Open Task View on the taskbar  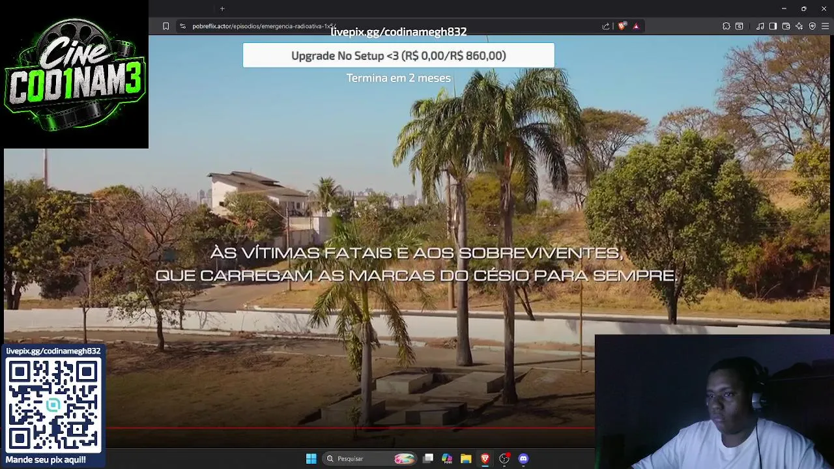coord(428,459)
